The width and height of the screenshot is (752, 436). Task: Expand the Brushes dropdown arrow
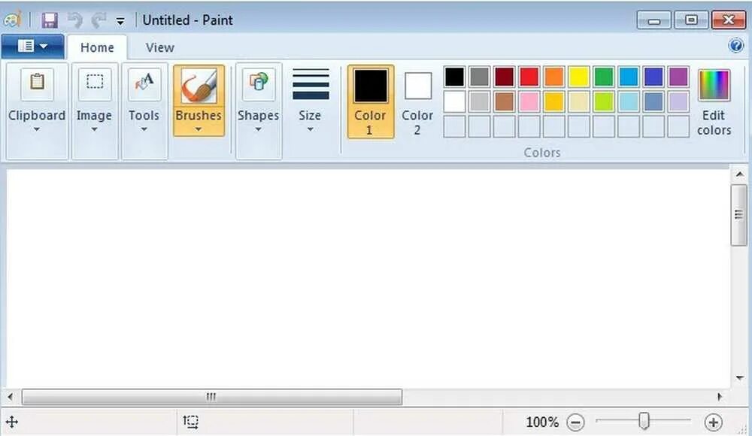[x=198, y=129]
